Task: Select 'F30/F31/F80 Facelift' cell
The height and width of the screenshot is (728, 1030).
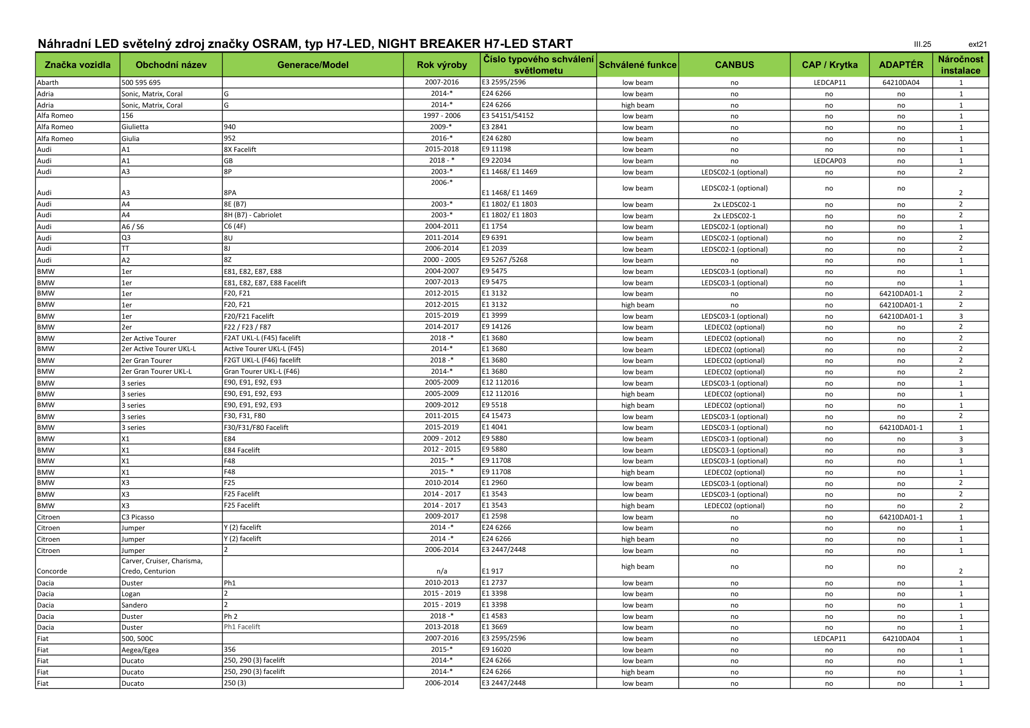Action: pyautogui.click(x=313, y=427)
